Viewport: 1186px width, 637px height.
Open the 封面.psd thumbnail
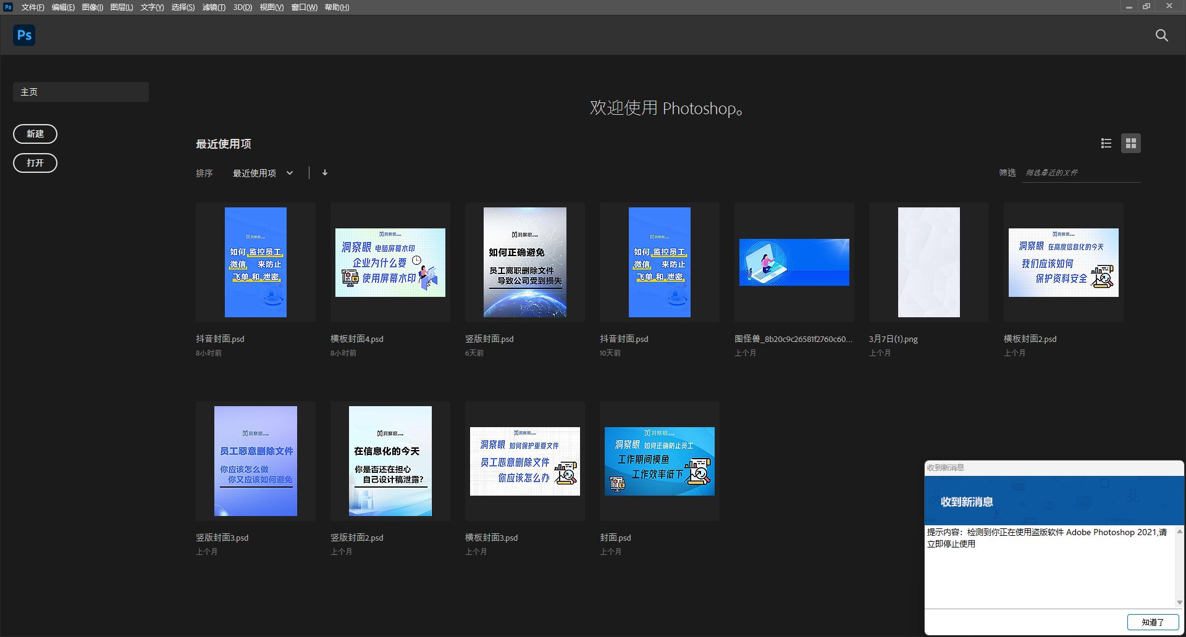(660, 461)
